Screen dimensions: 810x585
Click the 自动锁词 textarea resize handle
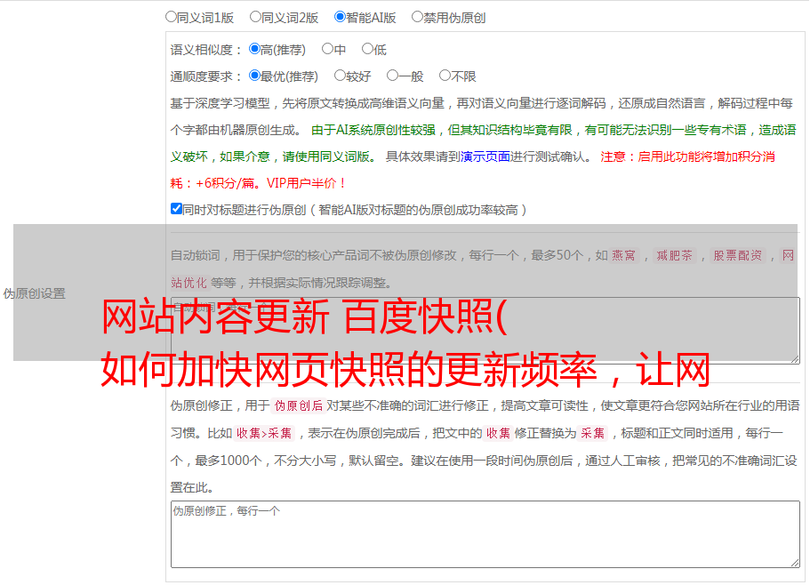click(x=795, y=358)
